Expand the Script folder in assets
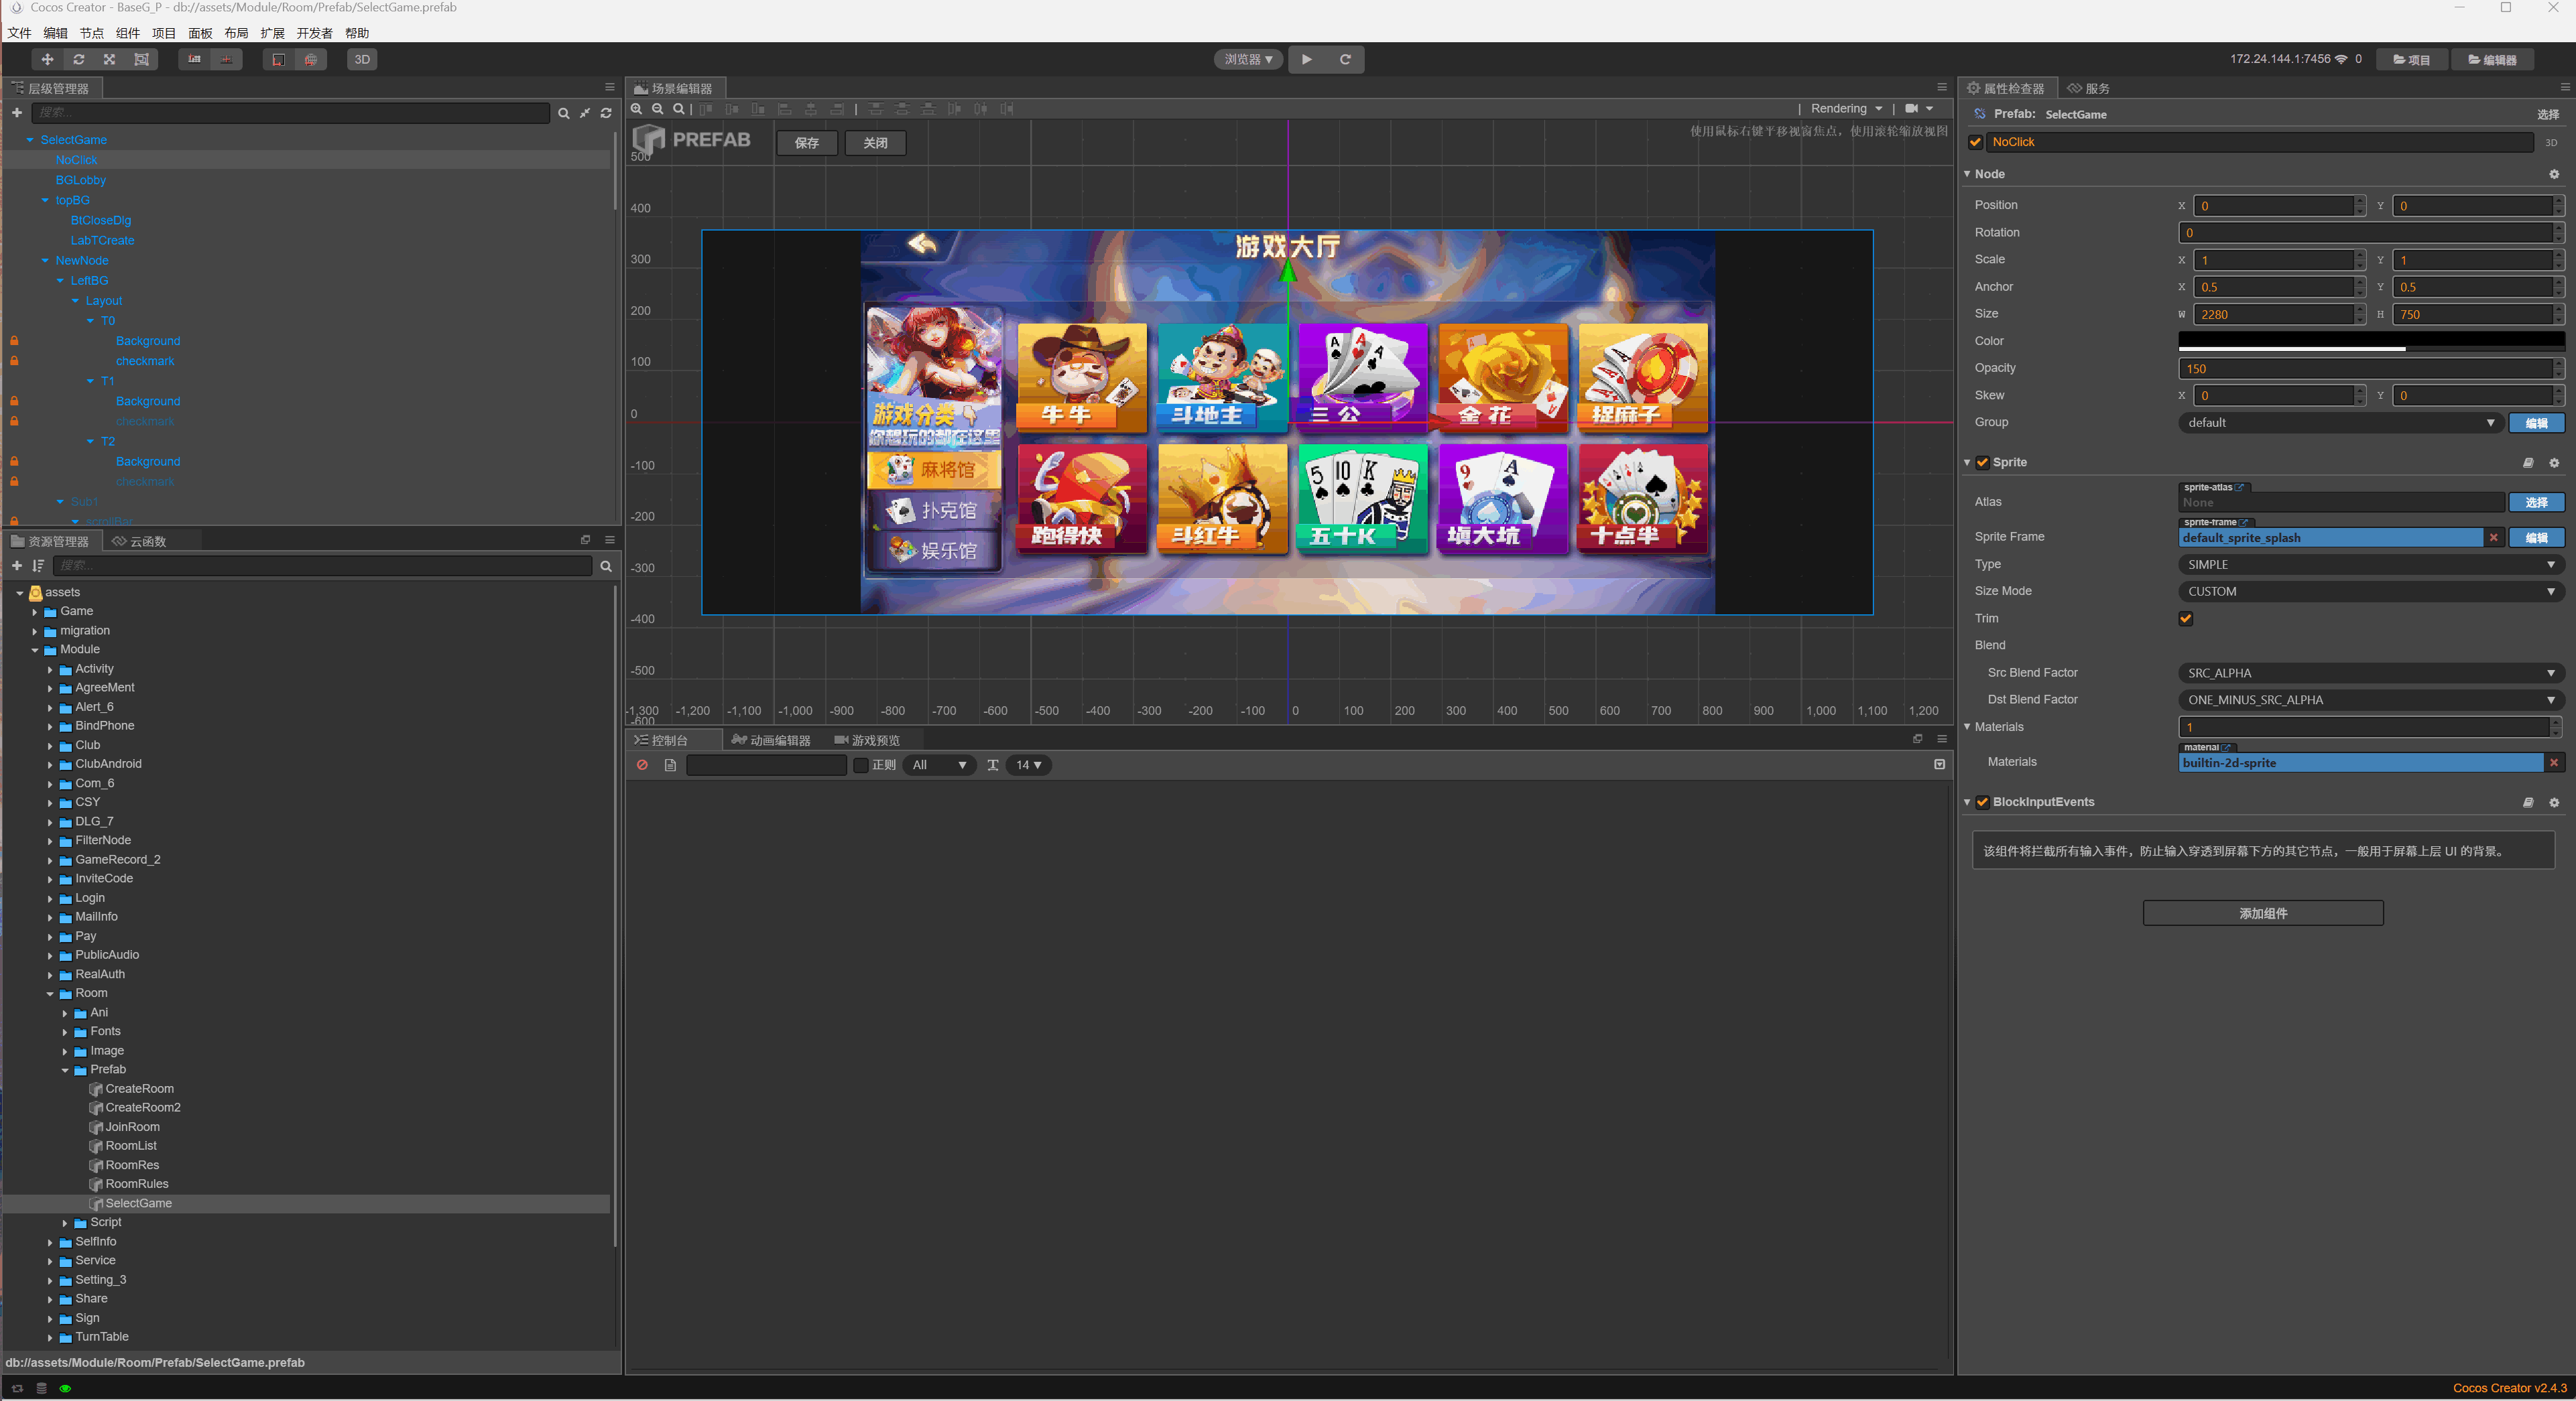 click(x=65, y=1223)
